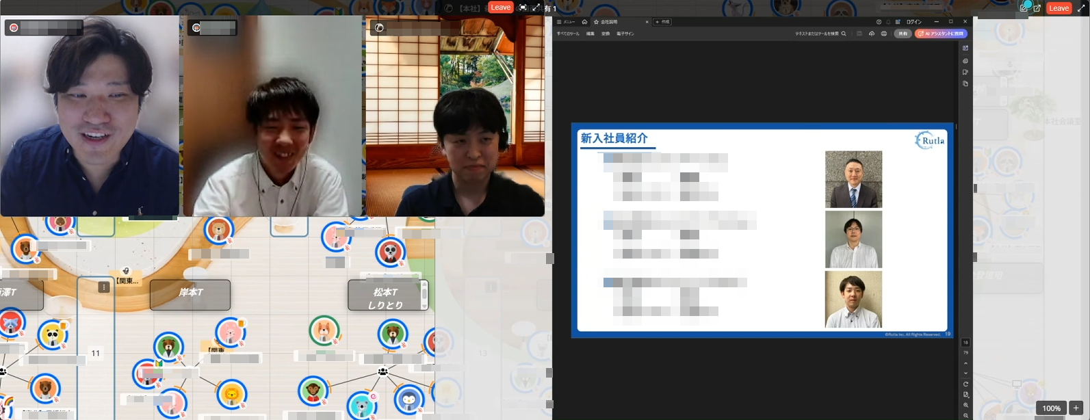Open the notification bell in Acrobat

click(888, 22)
